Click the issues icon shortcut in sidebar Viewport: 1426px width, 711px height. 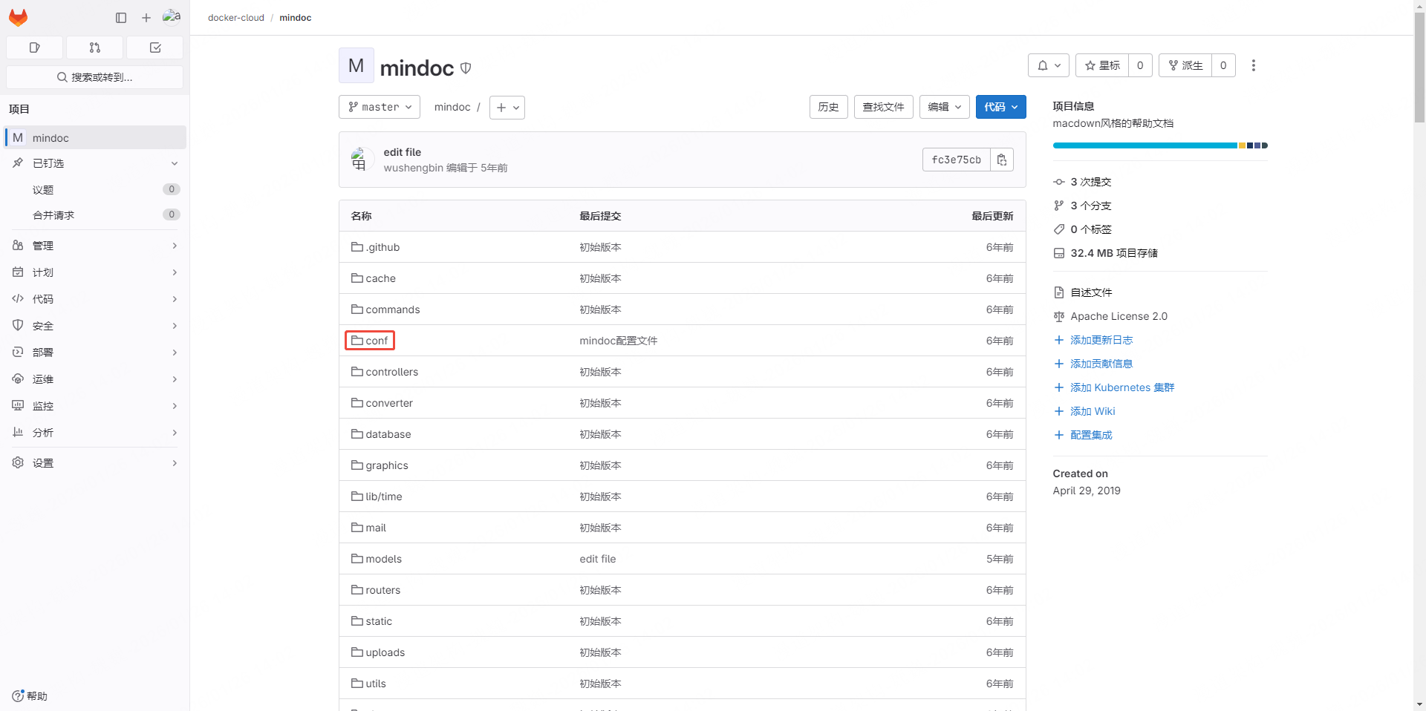(34, 47)
